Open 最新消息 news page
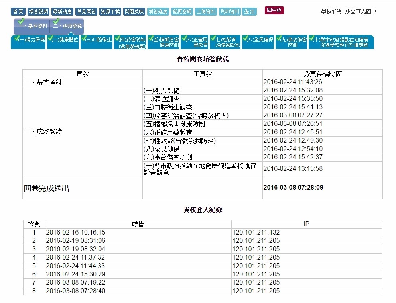 (x=62, y=12)
